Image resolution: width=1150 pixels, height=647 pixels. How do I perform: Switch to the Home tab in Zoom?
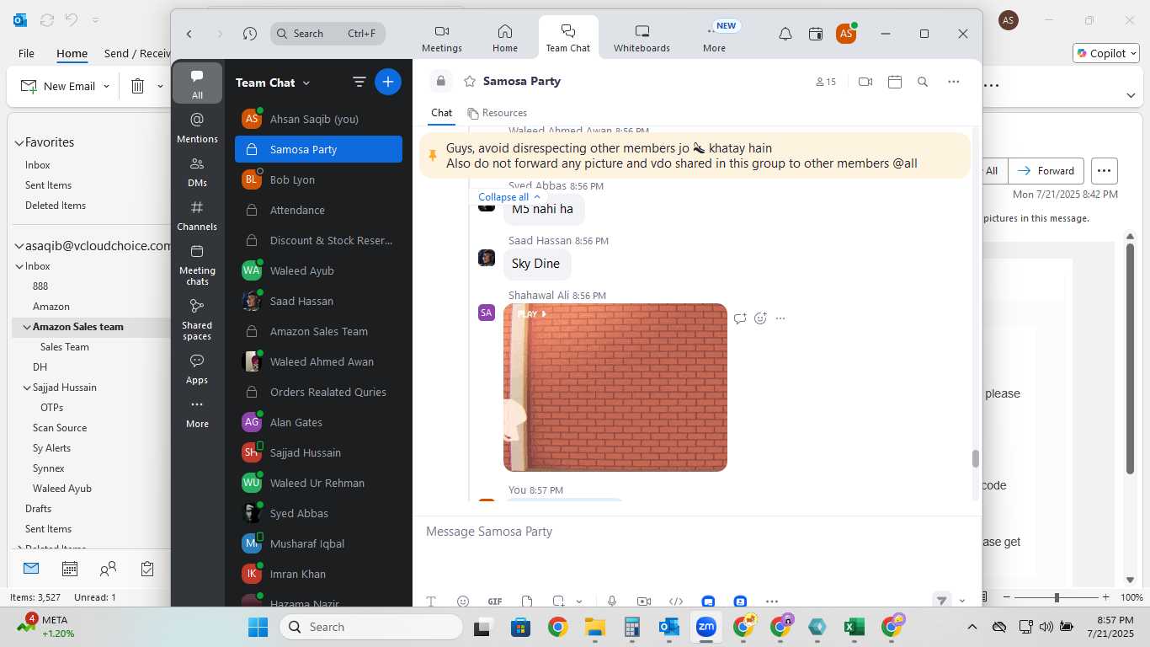[x=505, y=39]
